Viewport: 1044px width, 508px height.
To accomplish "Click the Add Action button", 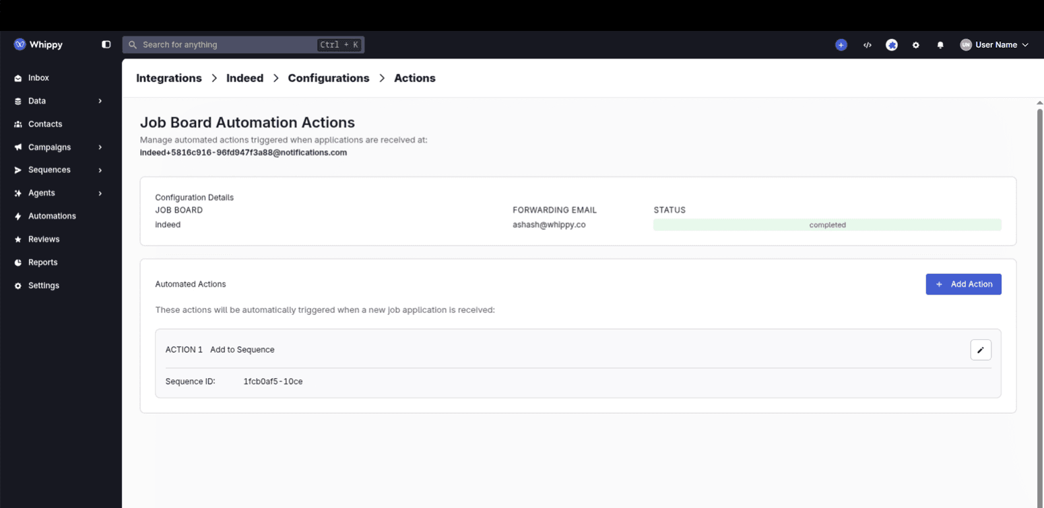I will 963,284.
